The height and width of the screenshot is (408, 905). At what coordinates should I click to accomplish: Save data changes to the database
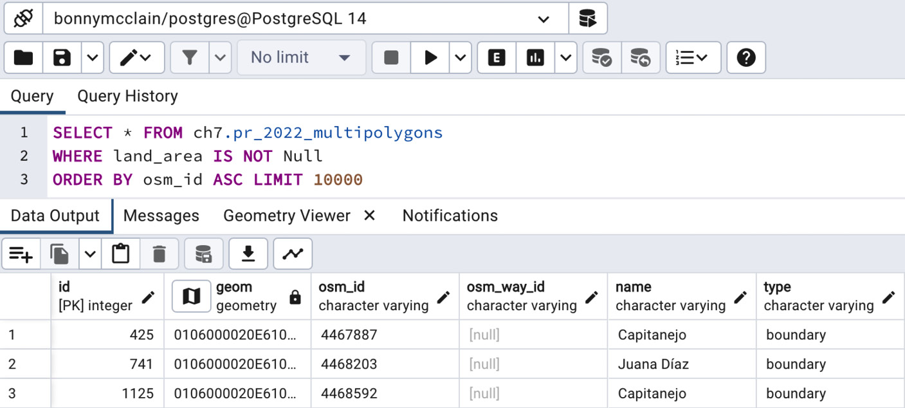point(203,253)
